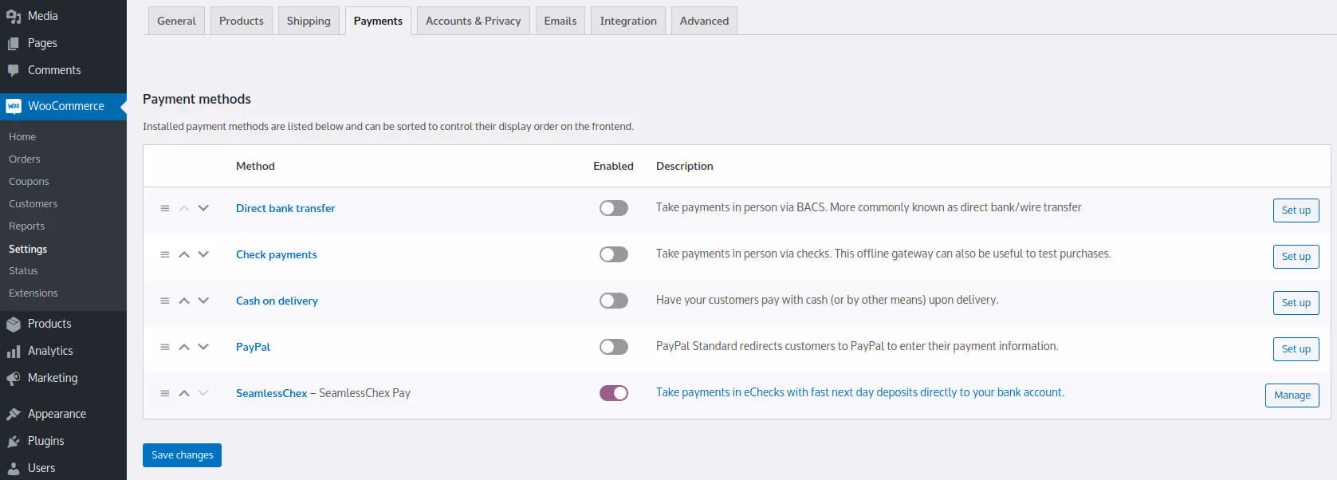Click the Pages icon in sidebar
The image size is (1337, 480).
point(14,43)
